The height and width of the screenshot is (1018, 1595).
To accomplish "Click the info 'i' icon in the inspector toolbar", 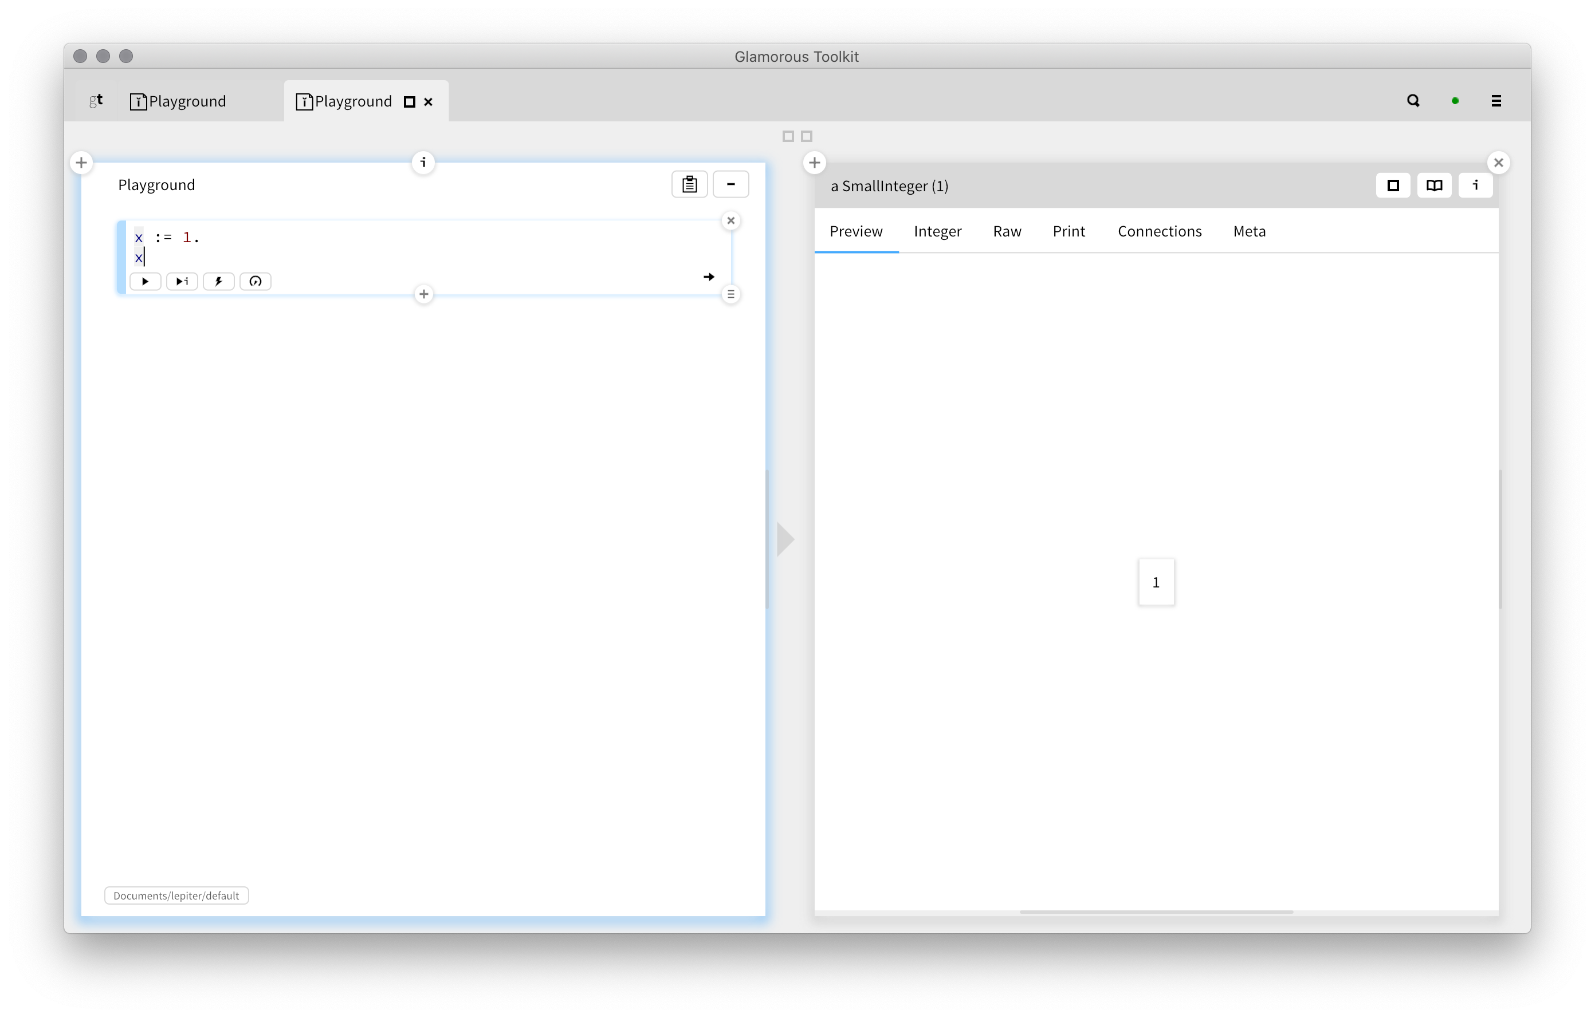I will 1475,186.
